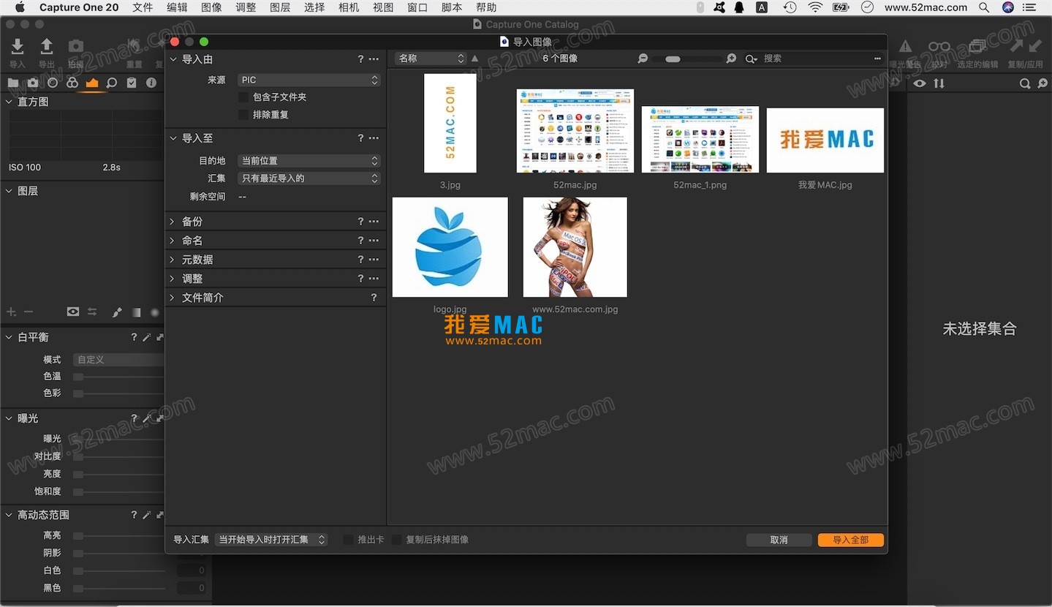The height and width of the screenshot is (607, 1052).
Task: Click the 搜索 search field
Action: pyautogui.click(x=815, y=59)
